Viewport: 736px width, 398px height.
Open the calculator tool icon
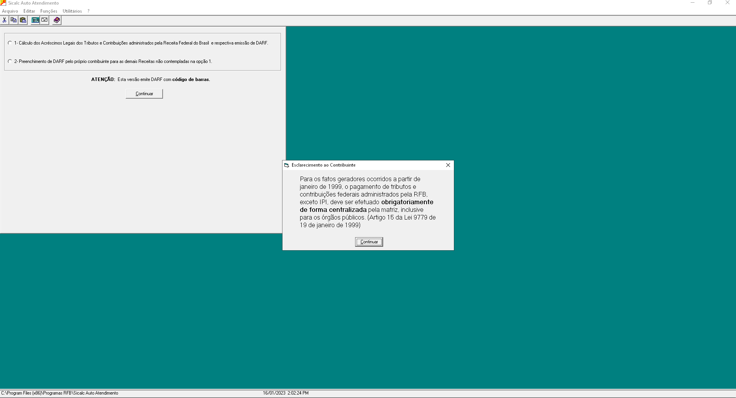coord(35,20)
